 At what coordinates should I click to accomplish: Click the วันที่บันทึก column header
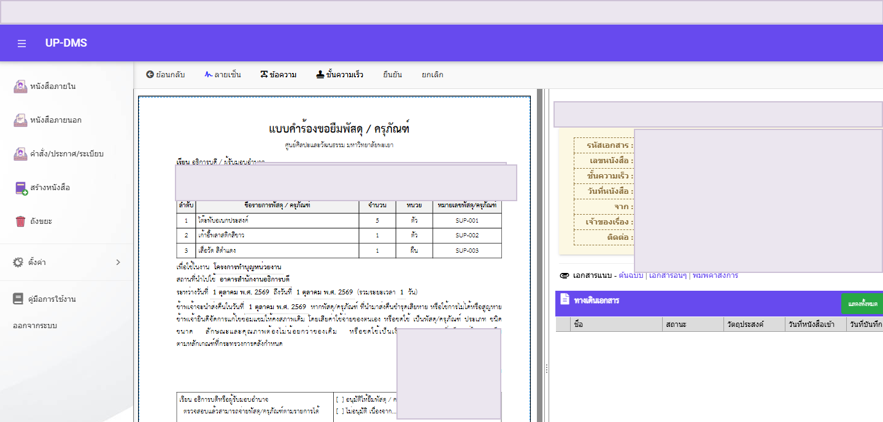(865, 325)
